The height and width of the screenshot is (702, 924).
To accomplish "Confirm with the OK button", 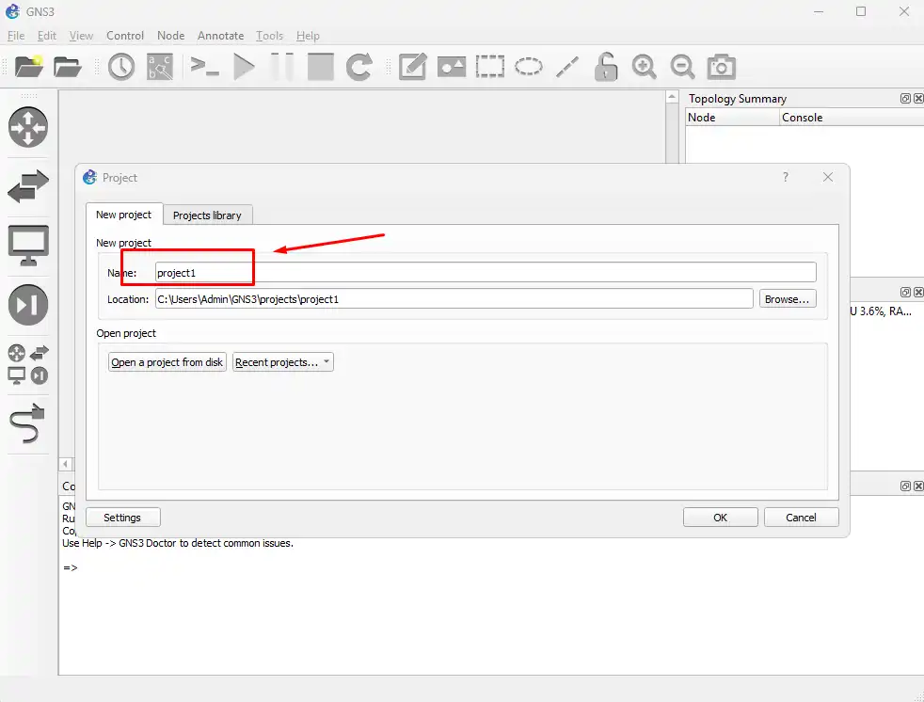I will (721, 518).
